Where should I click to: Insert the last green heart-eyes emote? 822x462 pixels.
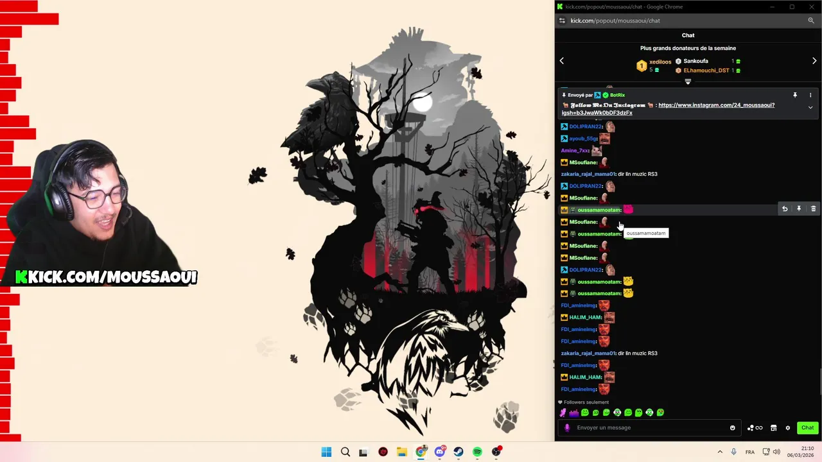(x=660, y=413)
